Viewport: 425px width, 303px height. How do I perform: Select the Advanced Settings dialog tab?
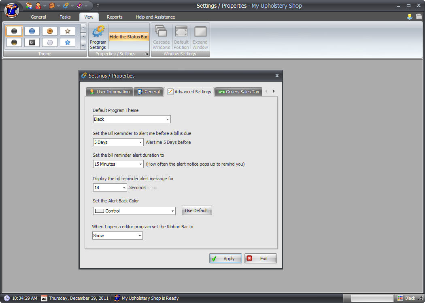[189, 92]
